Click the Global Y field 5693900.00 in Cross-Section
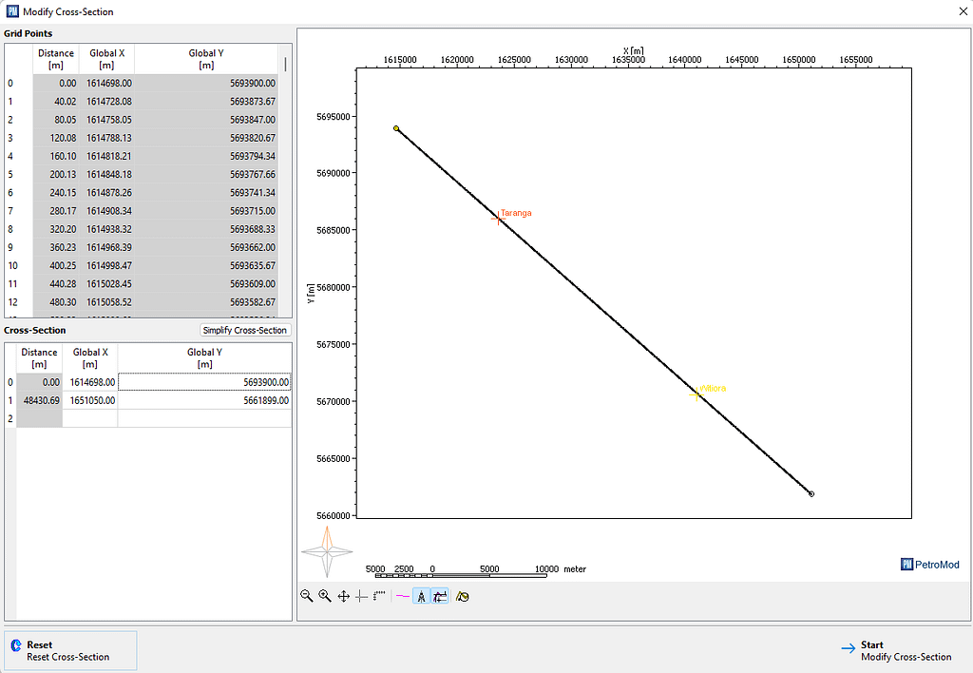Viewport: 973px width, 673px height. coord(204,382)
